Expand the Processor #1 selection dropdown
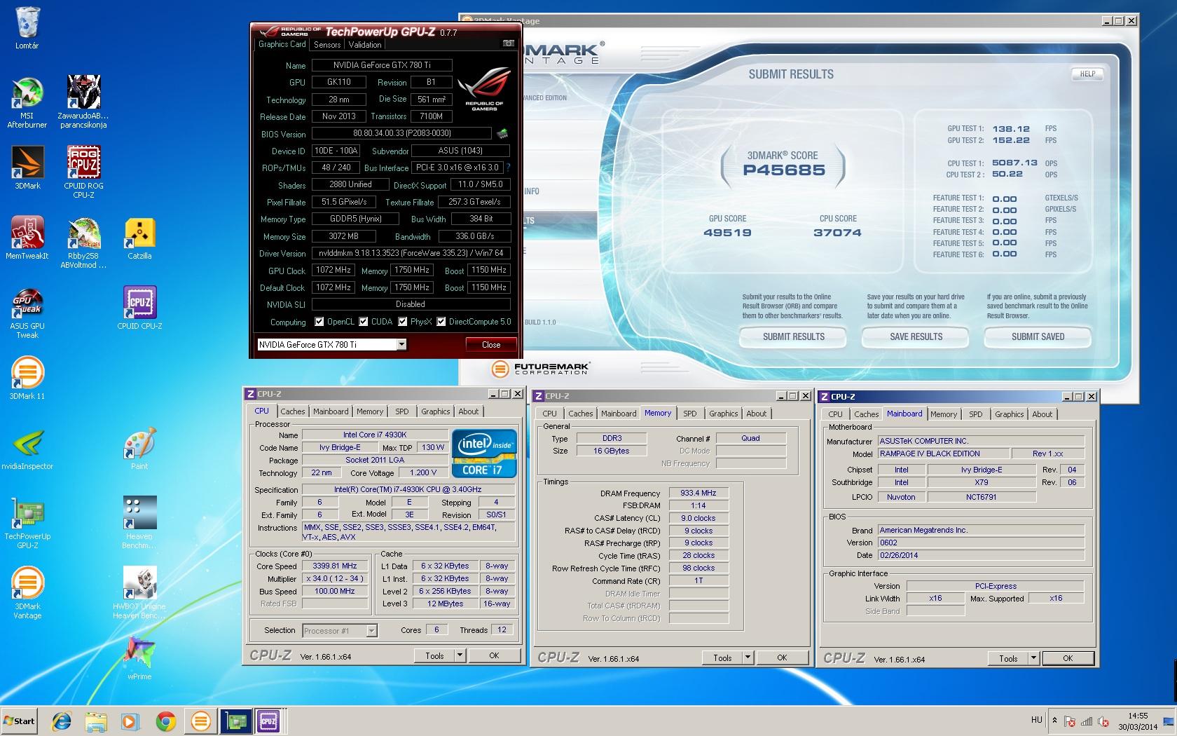 point(371,630)
